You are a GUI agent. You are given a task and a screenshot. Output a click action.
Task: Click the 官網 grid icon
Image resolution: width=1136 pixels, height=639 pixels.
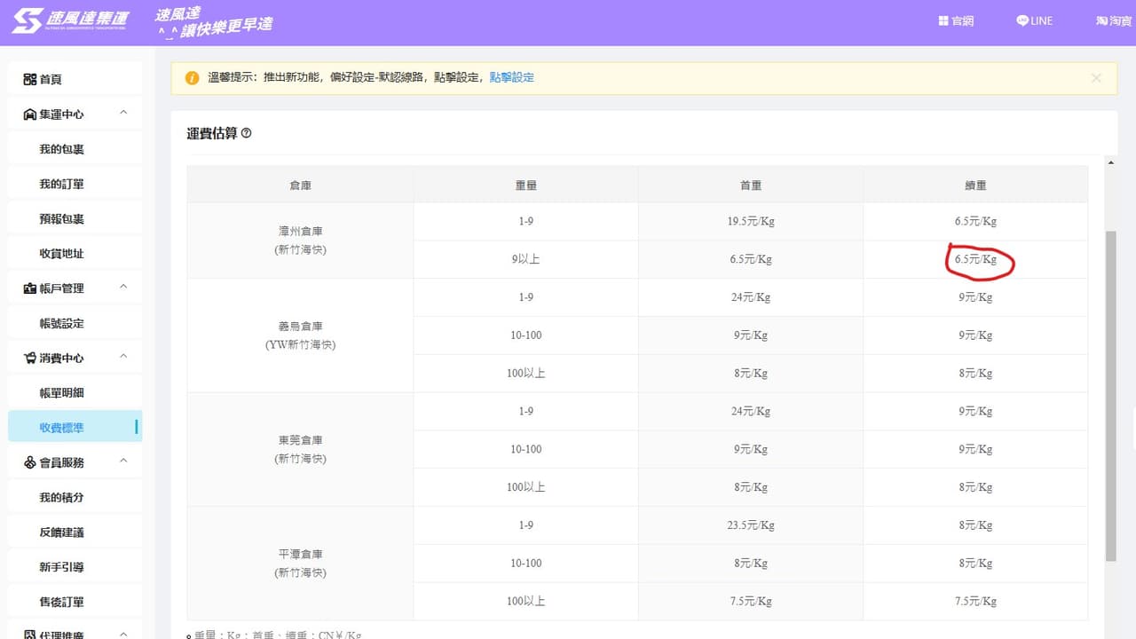(943, 20)
